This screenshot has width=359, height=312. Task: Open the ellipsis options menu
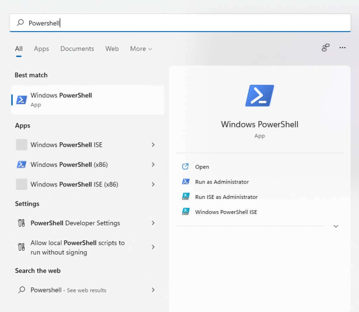click(x=343, y=47)
